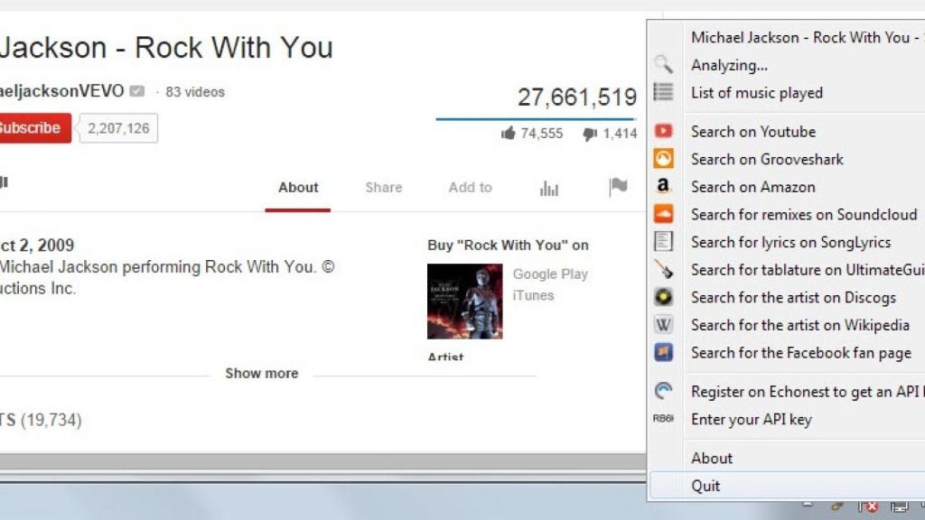Viewport: 925px width, 520px height.
Task: Switch to the About tab
Action: point(298,187)
